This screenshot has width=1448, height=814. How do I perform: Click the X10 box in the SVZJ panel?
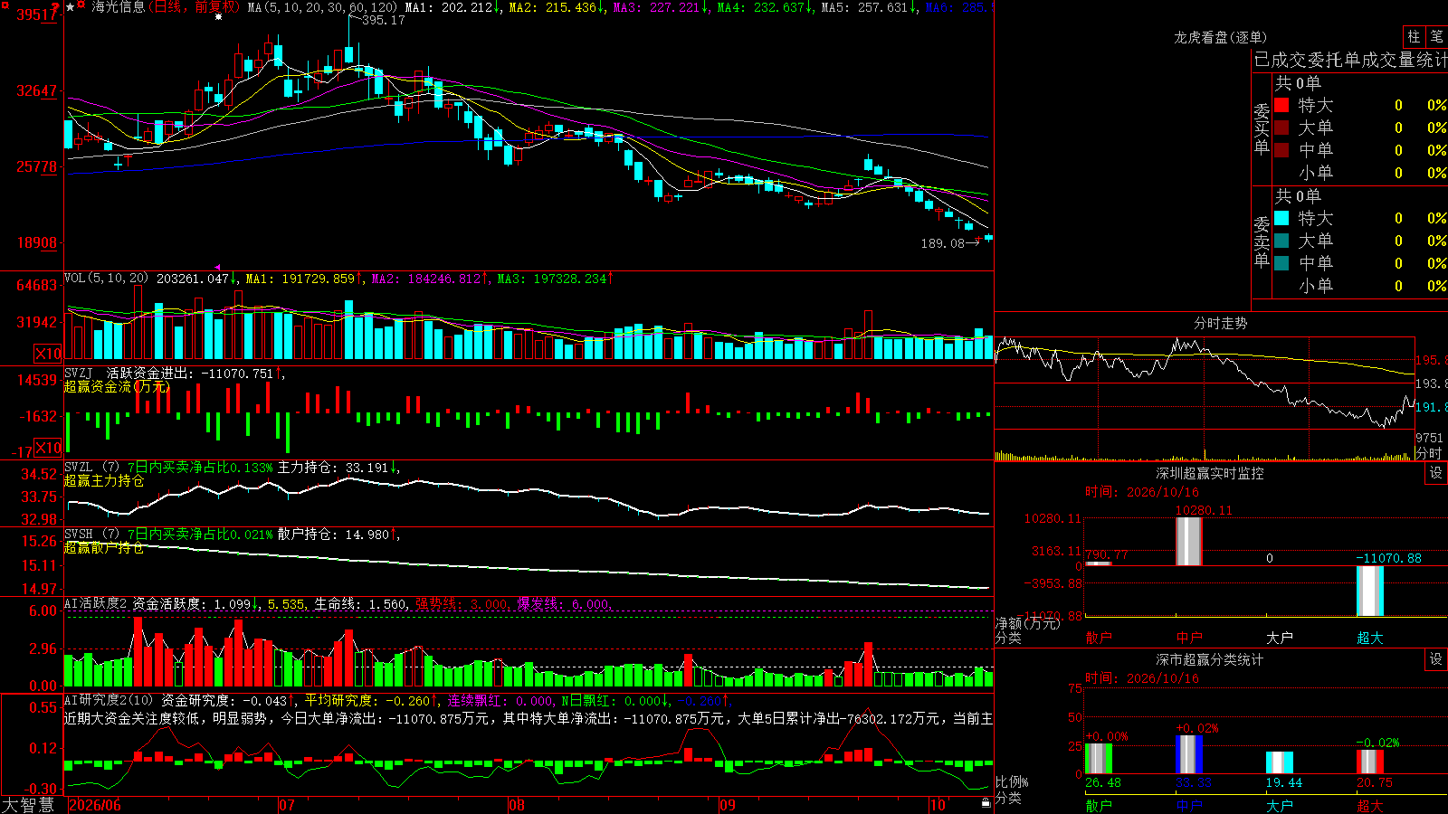48,448
